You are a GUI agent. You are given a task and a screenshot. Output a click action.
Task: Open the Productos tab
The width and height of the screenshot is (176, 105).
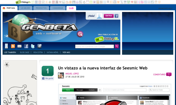41,8
